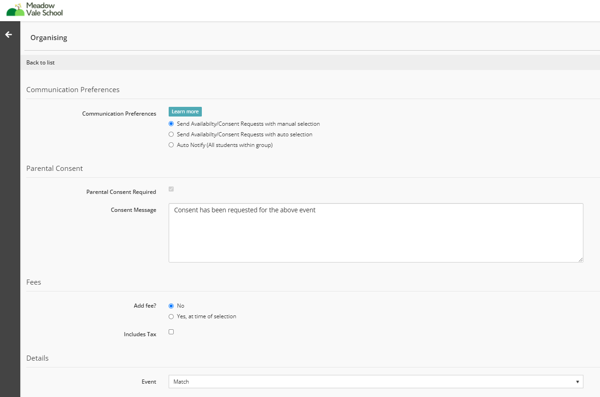
Task: Click the Parental Consent section heading
Action: [x=54, y=169]
